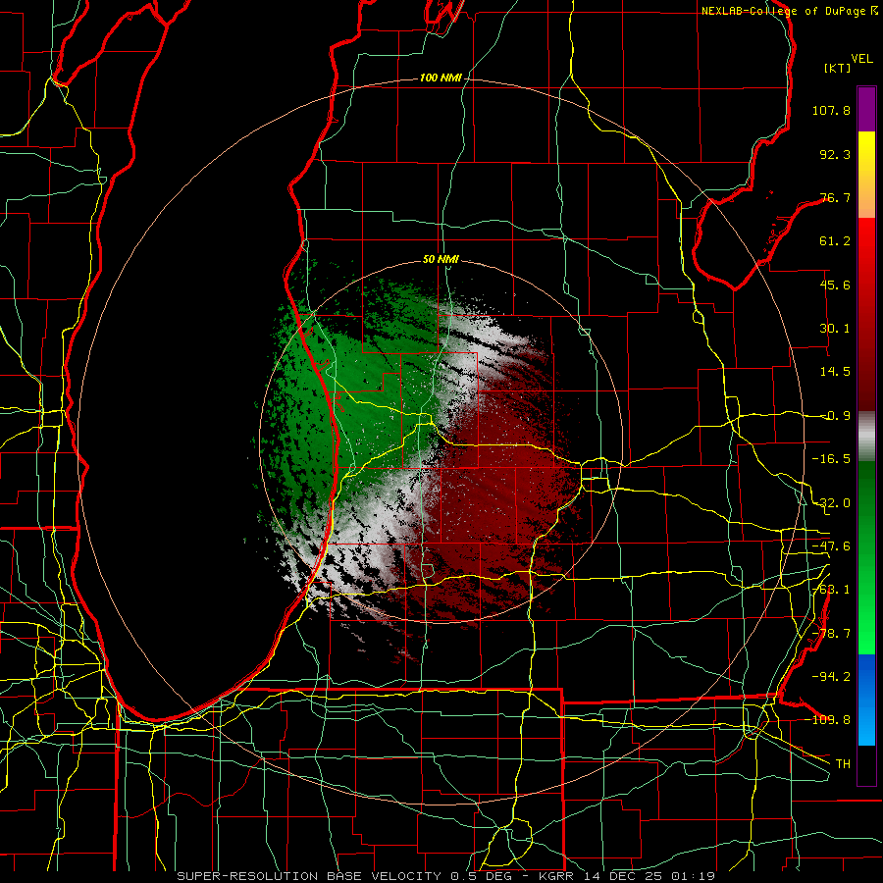Click the [KT] units label
The image size is (883, 883).
click(x=838, y=68)
